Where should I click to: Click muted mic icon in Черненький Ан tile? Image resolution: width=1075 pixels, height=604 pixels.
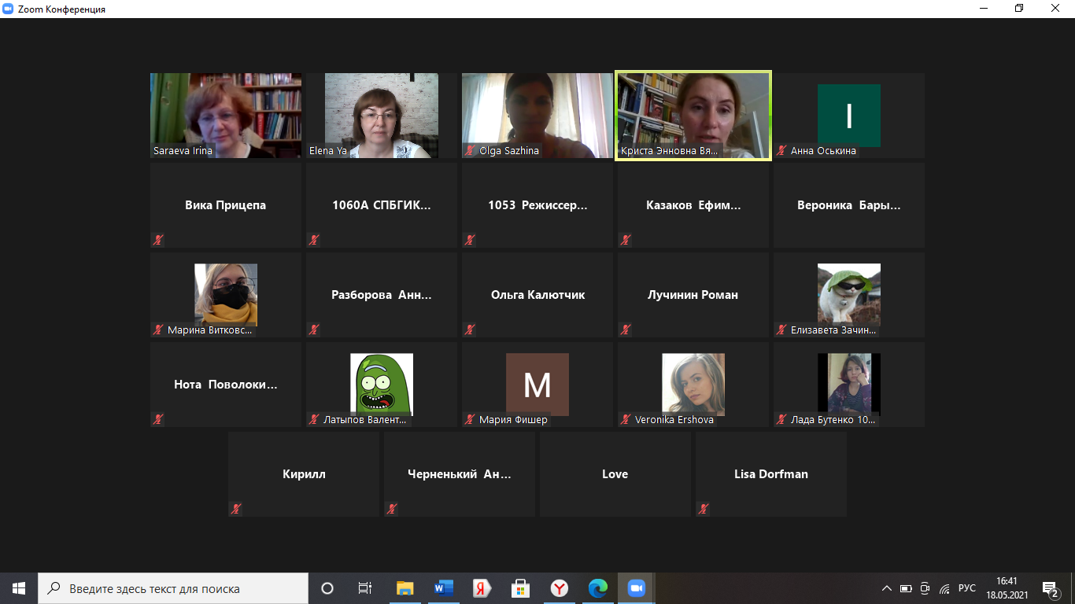point(392,510)
